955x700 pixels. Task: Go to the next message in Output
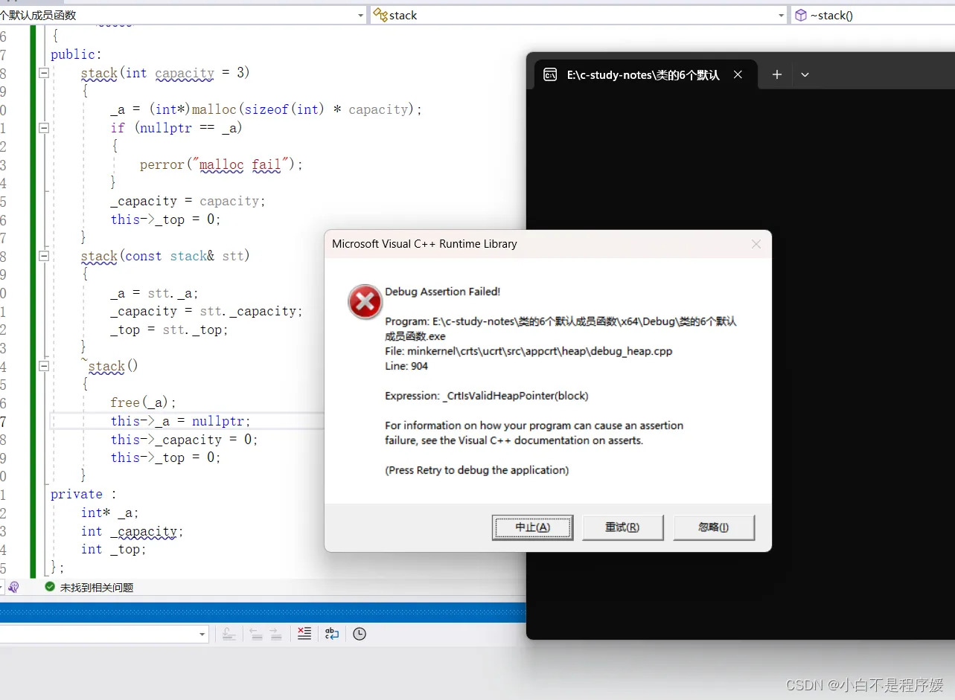coord(275,634)
